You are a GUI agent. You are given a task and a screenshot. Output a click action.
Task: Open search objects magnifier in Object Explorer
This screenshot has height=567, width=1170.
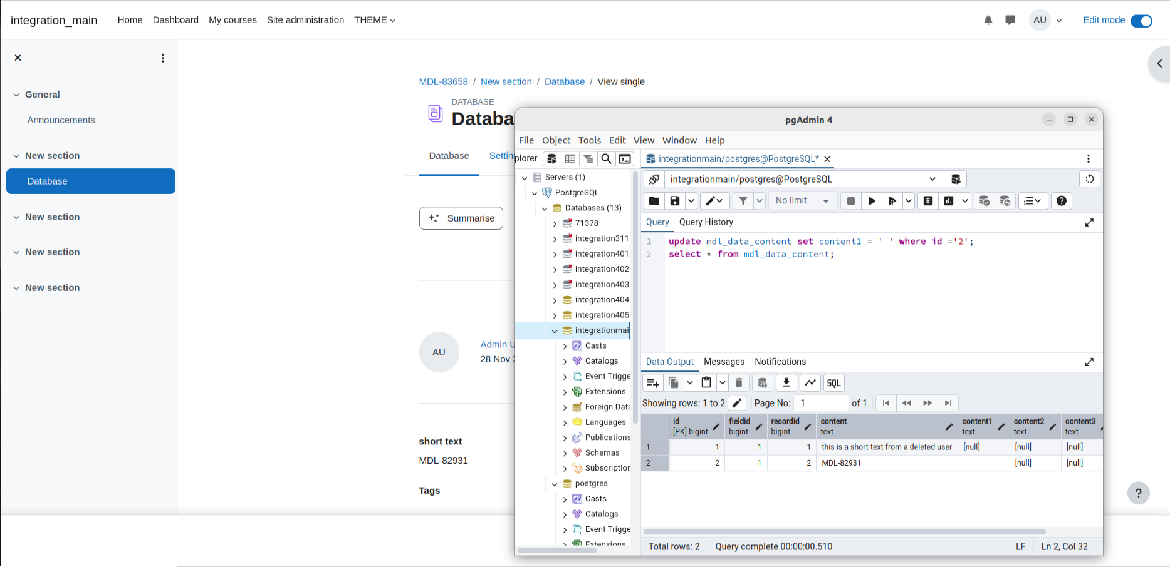606,159
